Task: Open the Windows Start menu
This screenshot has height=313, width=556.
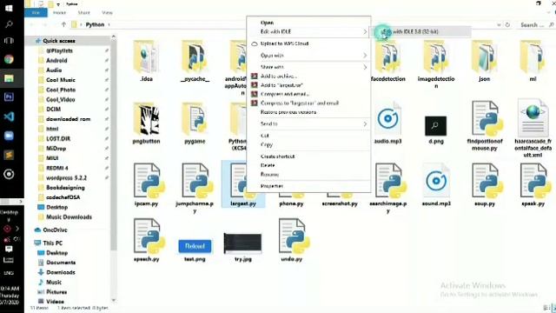Action: coord(9,8)
